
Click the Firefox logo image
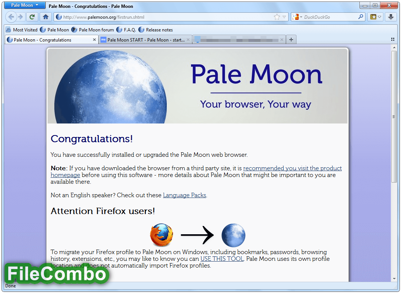(x=162, y=235)
